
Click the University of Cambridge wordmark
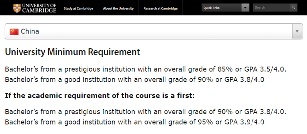pos(39,8)
